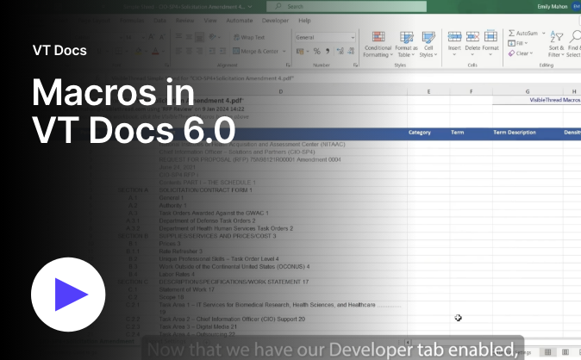Open the Help ribbon tab
The width and height of the screenshot is (581, 360).
pyautogui.click(x=304, y=20)
